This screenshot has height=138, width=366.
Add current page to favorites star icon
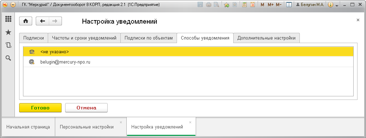click(x=227, y=5)
